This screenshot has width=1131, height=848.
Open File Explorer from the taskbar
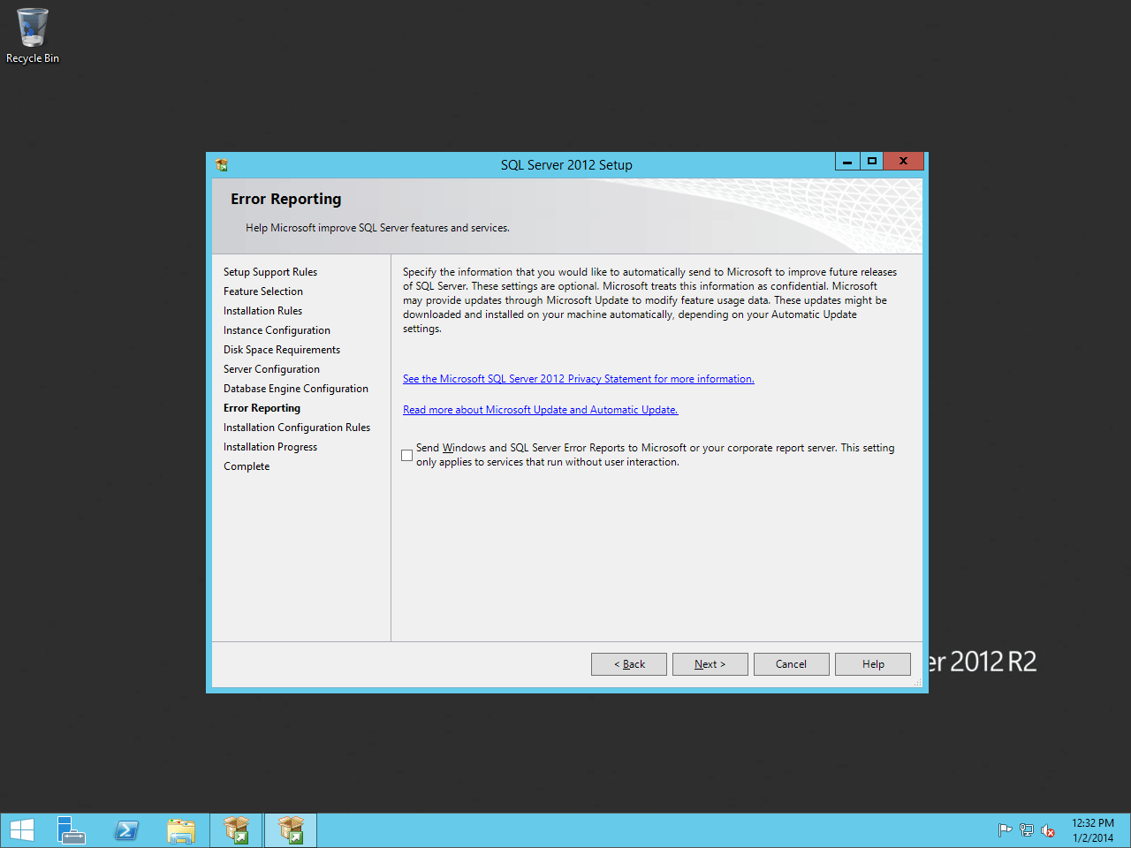pyautogui.click(x=181, y=830)
